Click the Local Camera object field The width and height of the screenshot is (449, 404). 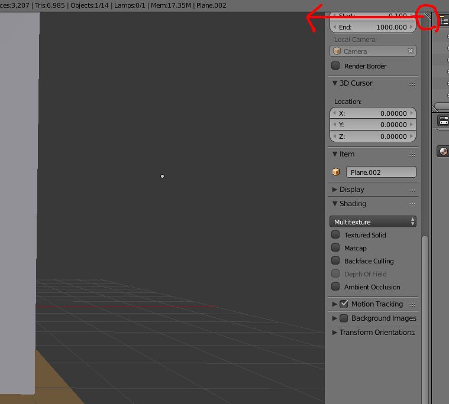click(373, 51)
